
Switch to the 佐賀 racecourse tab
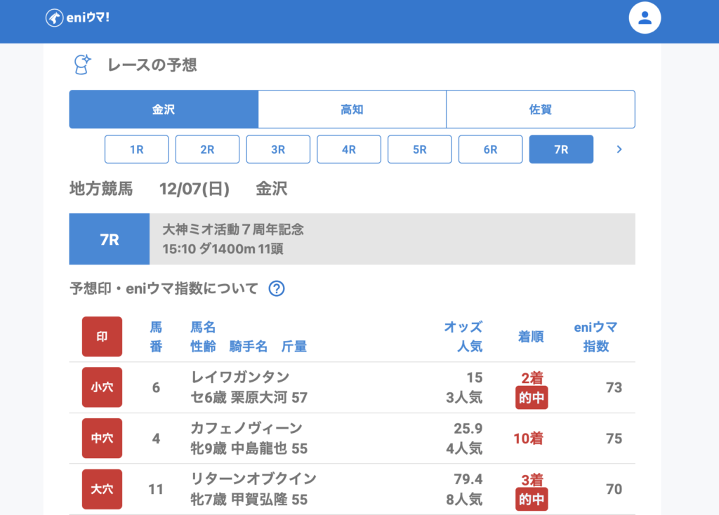tap(540, 109)
